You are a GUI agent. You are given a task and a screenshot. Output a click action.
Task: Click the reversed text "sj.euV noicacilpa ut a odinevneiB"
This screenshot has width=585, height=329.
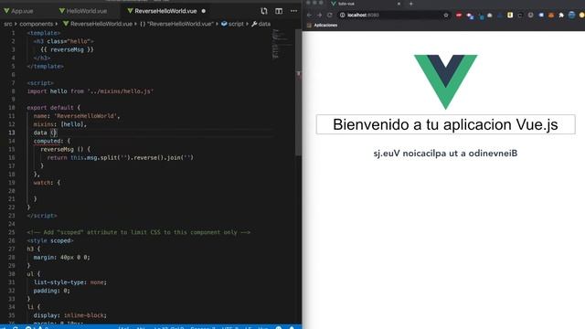(x=445, y=154)
